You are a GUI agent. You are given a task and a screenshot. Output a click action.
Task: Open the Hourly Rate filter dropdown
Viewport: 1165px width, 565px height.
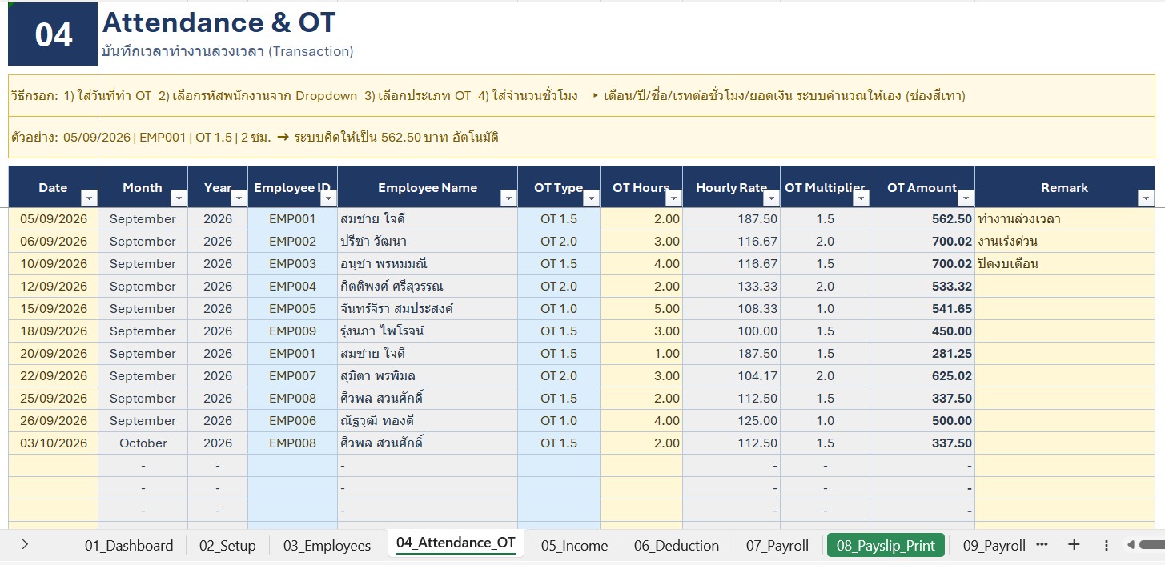tap(771, 198)
